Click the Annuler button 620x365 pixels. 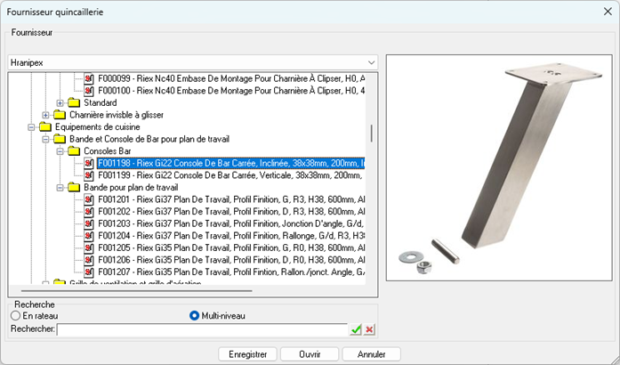371,353
